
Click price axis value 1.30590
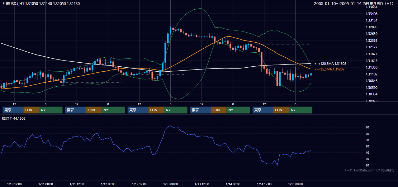click(372, 88)
